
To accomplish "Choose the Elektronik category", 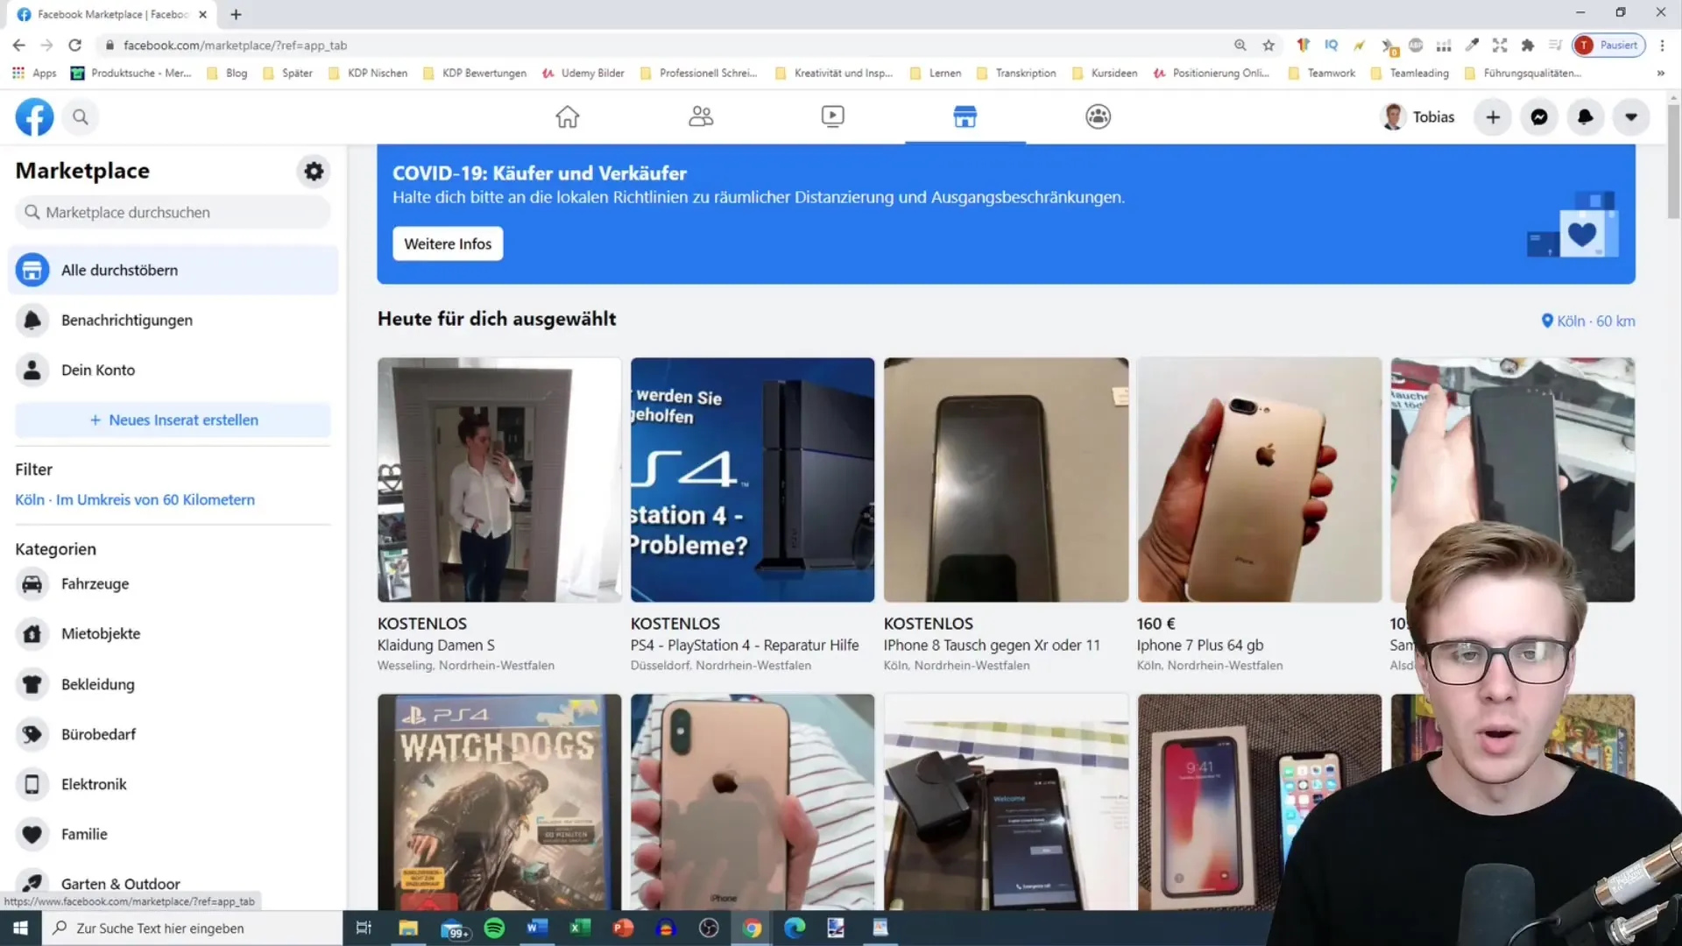I will tap(173, 784).
